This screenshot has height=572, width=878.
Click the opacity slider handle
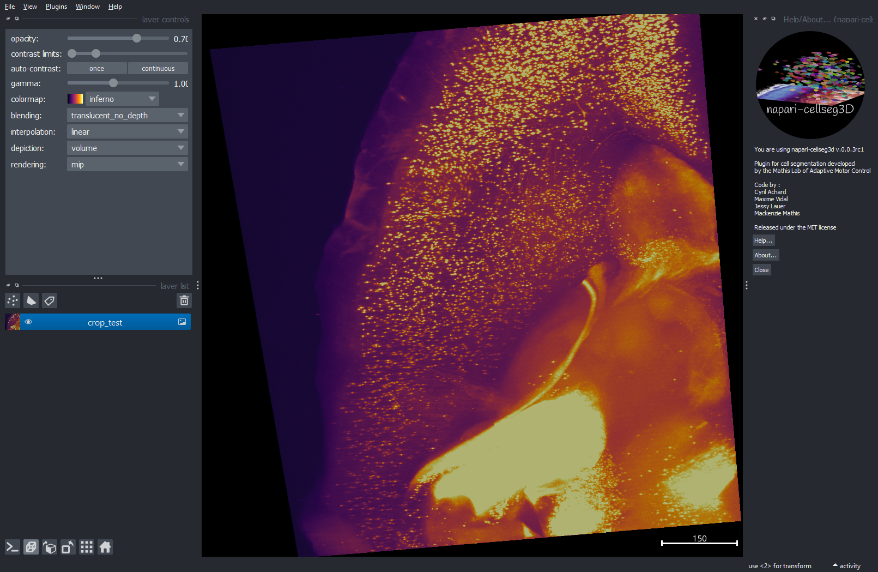(x=137, y=38)
